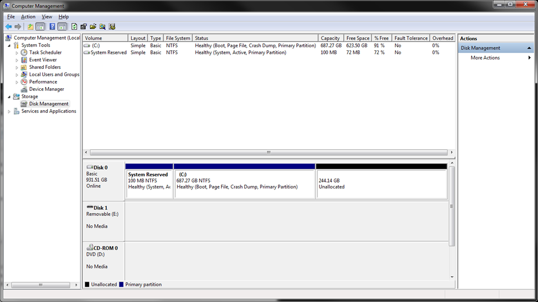538x302 pixels.
Task: Click the Disk 1 Removable (E:) label
Action: (104, 221)
